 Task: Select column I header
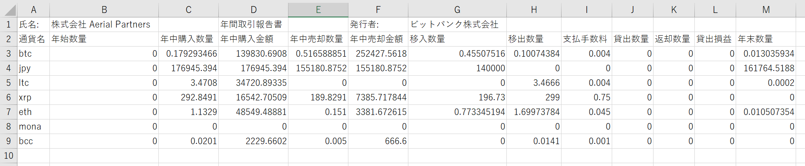(x=587, y=10)
